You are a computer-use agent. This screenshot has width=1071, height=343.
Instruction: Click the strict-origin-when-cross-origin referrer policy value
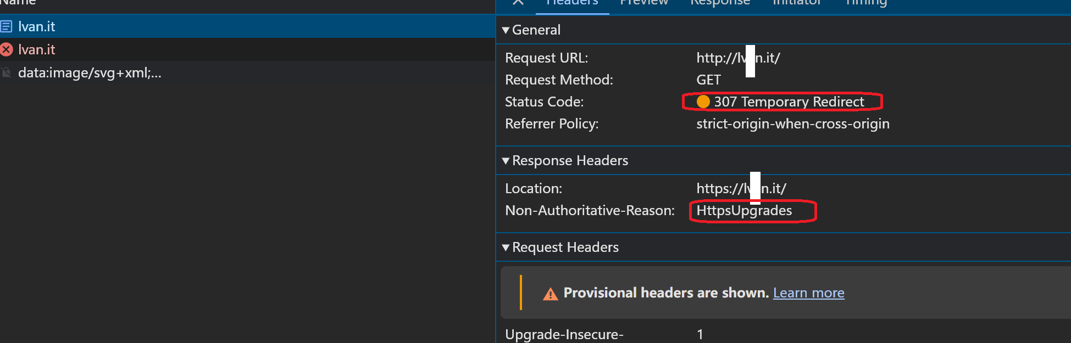[x=792, y=124]
